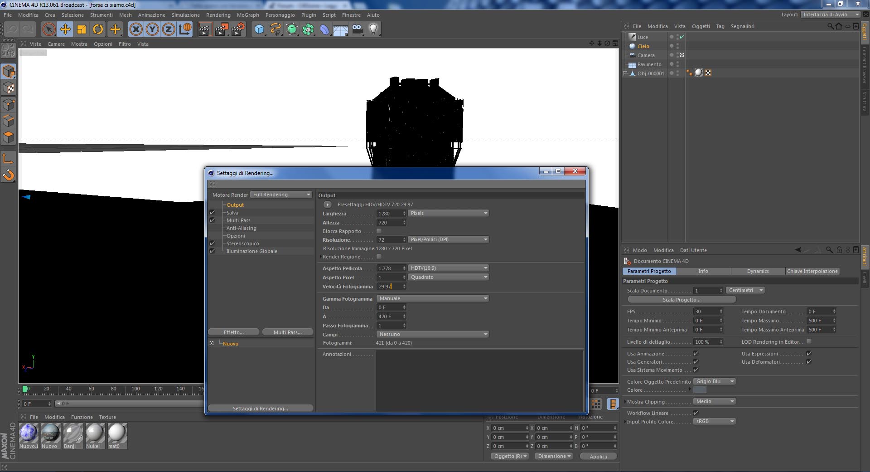Open the NURBS generators icon

point(292,29)
